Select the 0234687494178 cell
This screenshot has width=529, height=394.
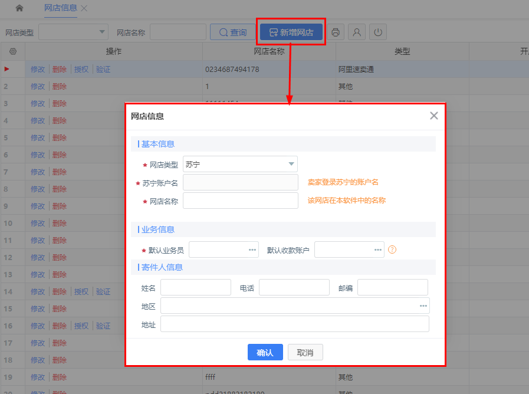270,69
